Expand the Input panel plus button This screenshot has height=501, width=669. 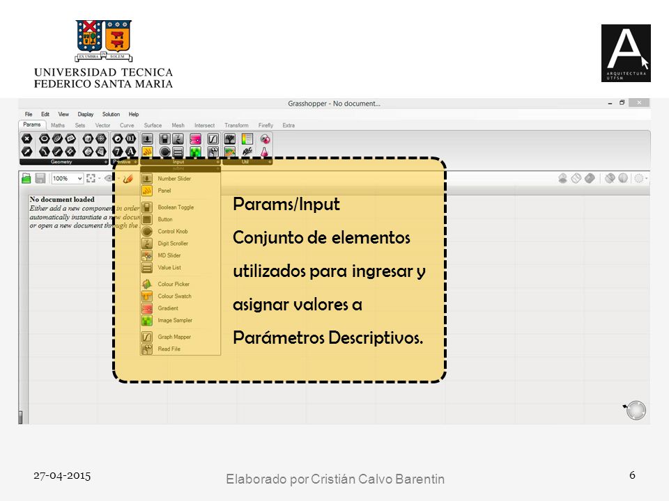217,162
